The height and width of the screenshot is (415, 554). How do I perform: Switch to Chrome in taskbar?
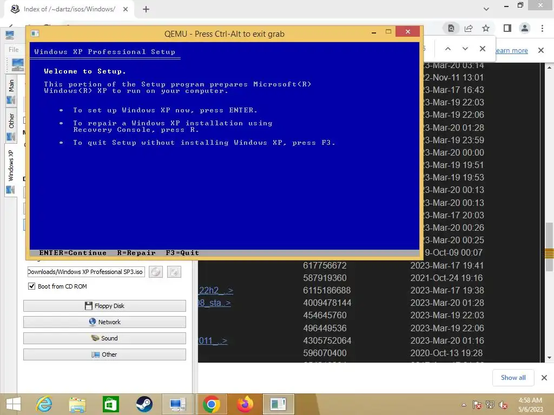pyautogui.click(x=212, y=404)
